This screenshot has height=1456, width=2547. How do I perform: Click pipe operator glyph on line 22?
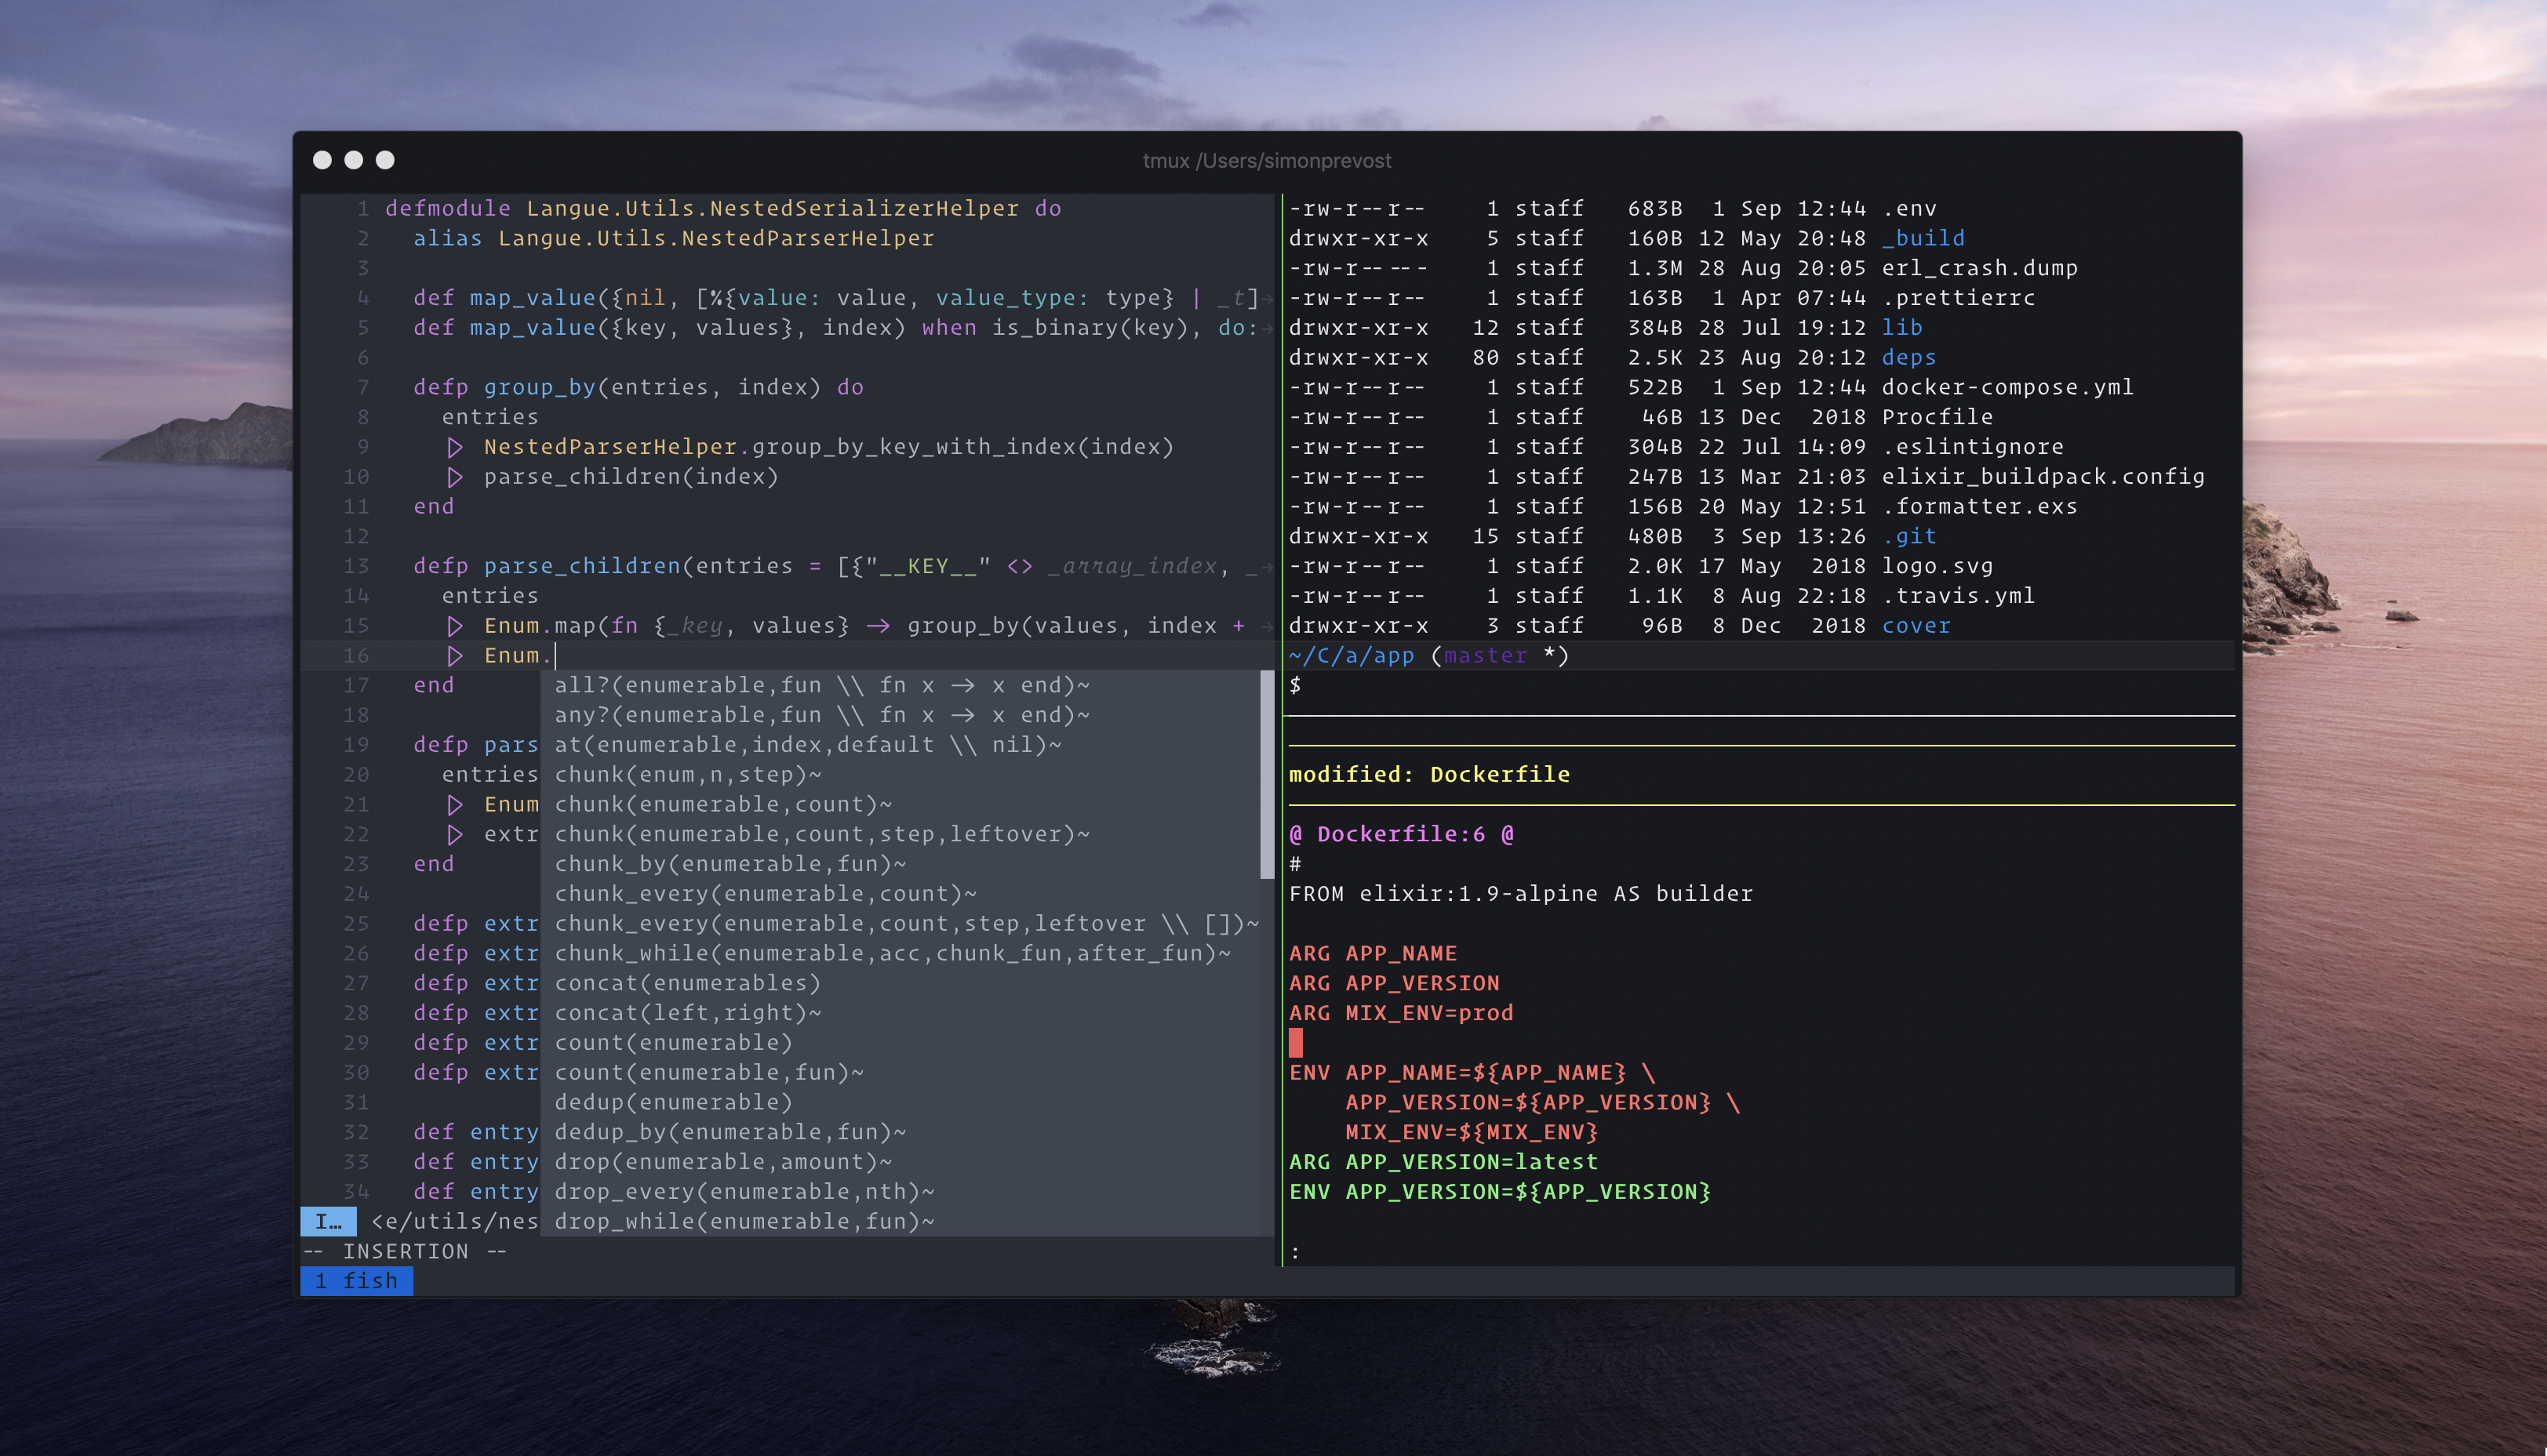point(455,835)
